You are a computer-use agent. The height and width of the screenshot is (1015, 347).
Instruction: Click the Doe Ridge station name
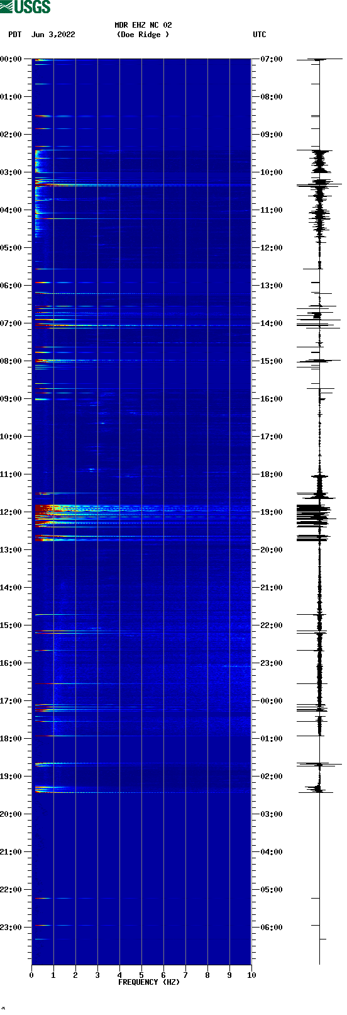coord(143,35)
